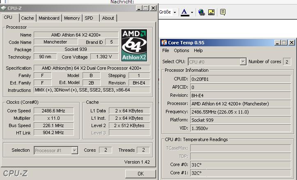This screenshot has height=180, width=297.
Task: Click the CPUID field 0x20FB1
Action: (x=241, y=79)
